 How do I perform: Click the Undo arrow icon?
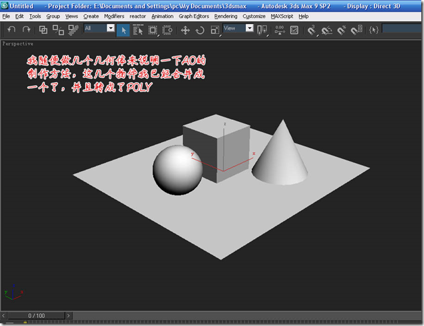(11, 30)
